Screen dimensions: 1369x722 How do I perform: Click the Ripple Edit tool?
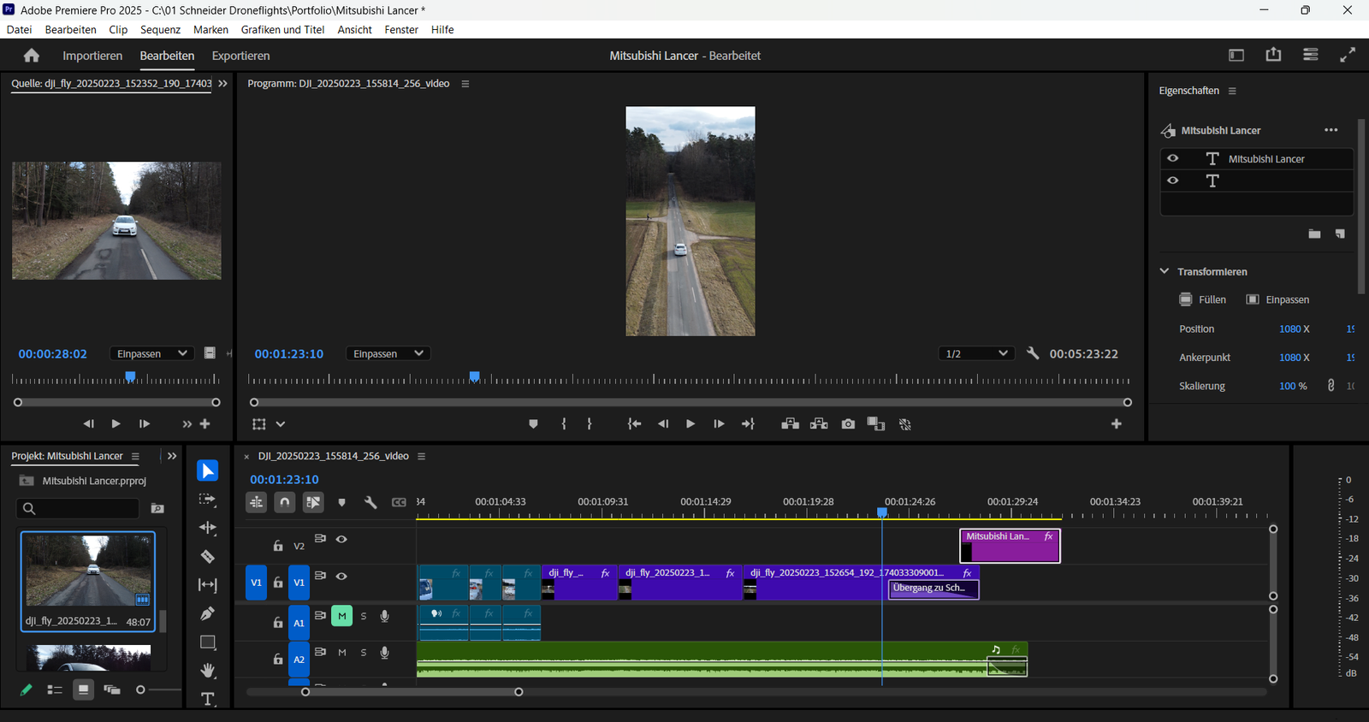pos(208,528)
